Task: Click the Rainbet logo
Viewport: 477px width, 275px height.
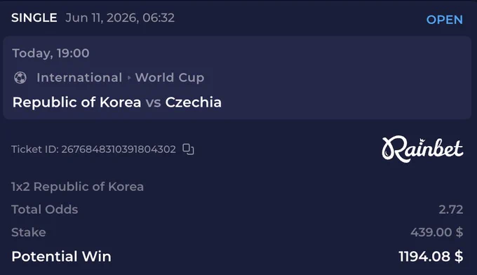Action: click(x=422, y=149)
